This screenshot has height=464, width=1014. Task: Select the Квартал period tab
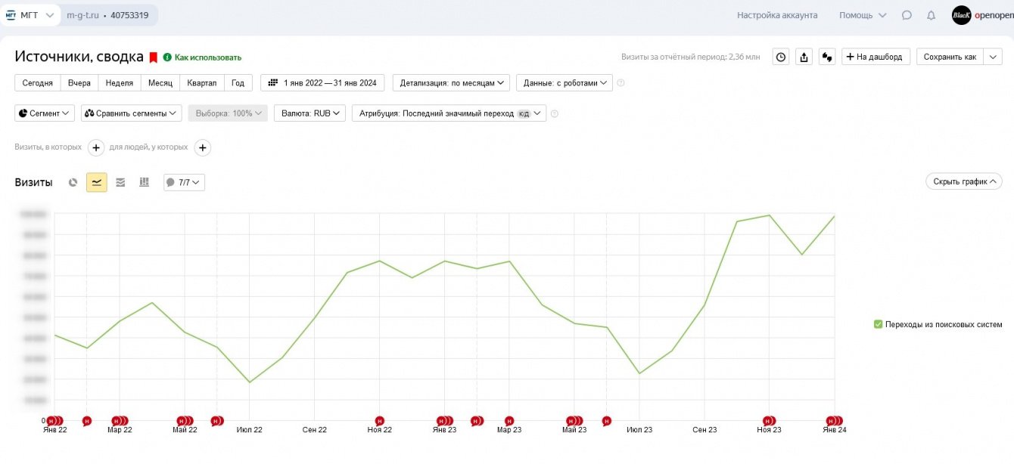point(201,82)
